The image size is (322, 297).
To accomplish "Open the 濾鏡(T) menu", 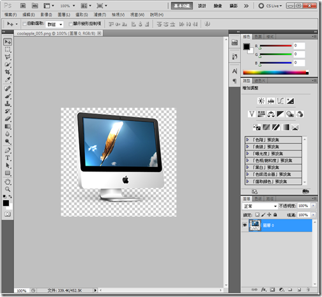I will (100, 15).
